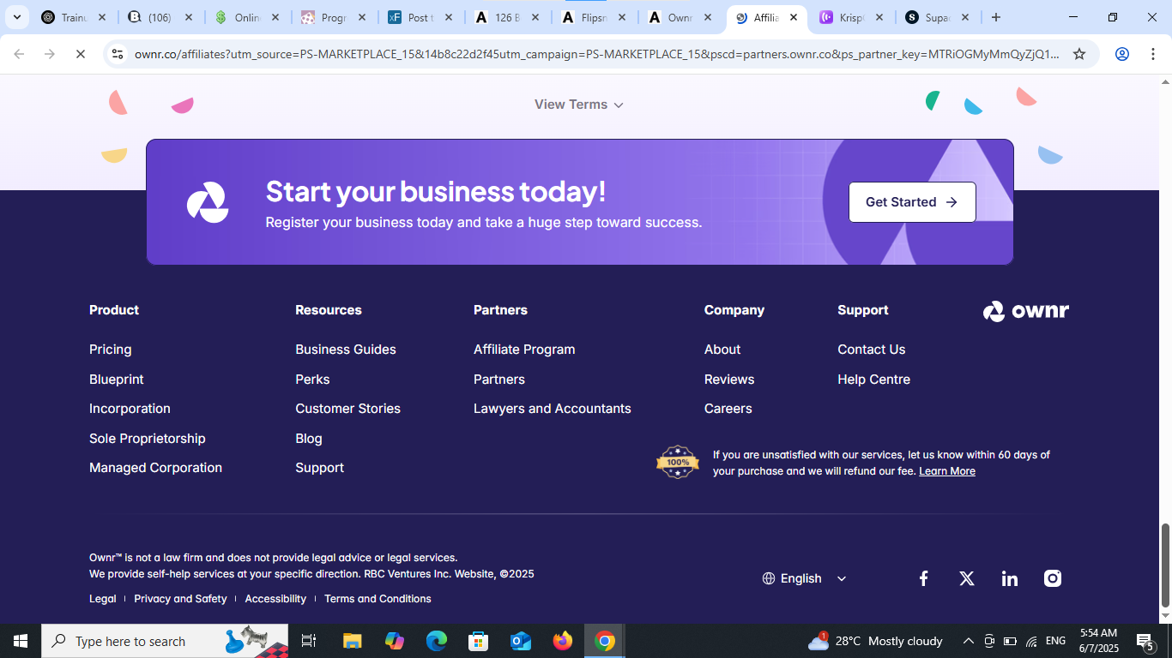
Task: Switch to the 126 B tab
Action: (507, 17)
